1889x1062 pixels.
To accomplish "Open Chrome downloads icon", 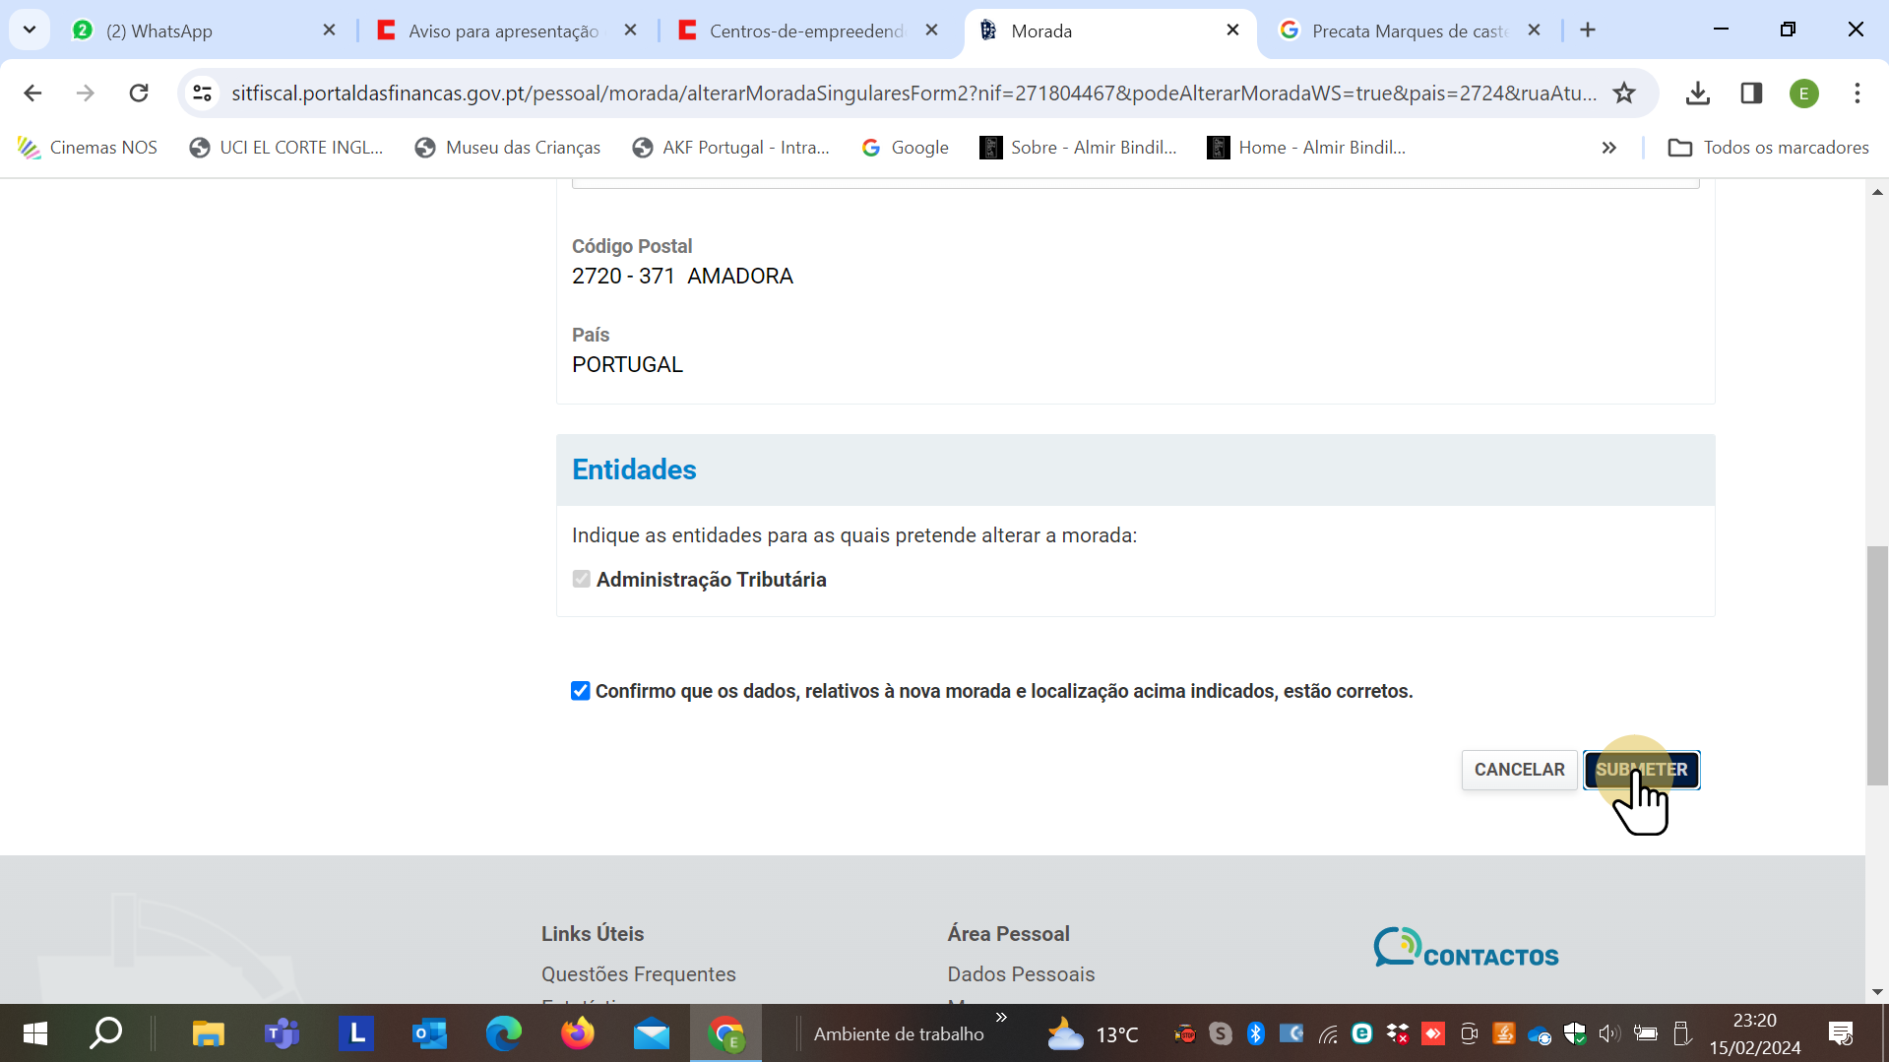I will [1697, 94].
